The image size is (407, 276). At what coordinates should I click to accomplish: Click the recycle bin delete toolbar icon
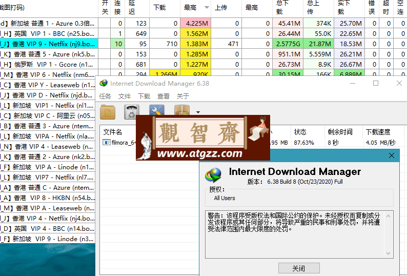point(132,112)
